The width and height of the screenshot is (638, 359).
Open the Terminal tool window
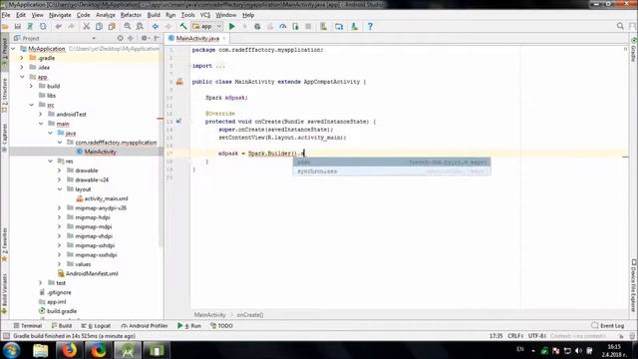click(28, 326)
